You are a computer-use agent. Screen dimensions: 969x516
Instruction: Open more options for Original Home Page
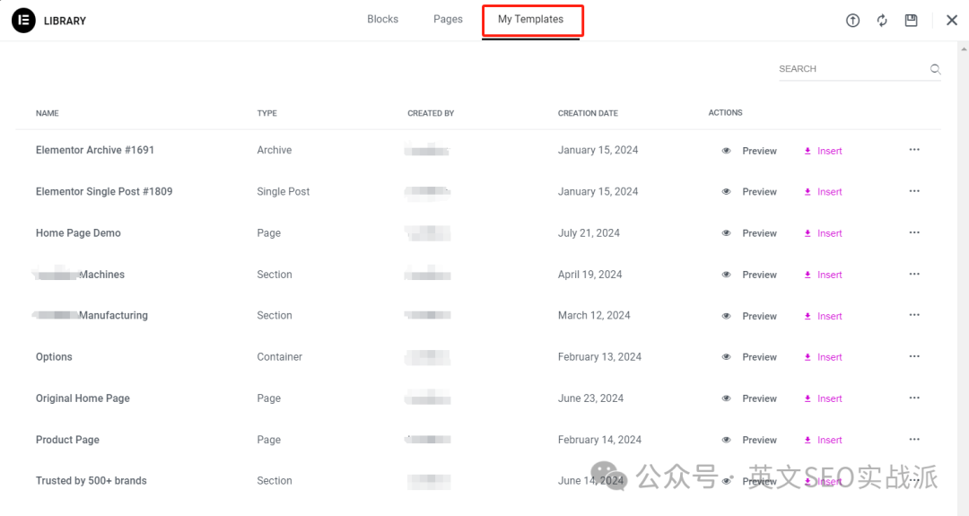click(914, 398)
